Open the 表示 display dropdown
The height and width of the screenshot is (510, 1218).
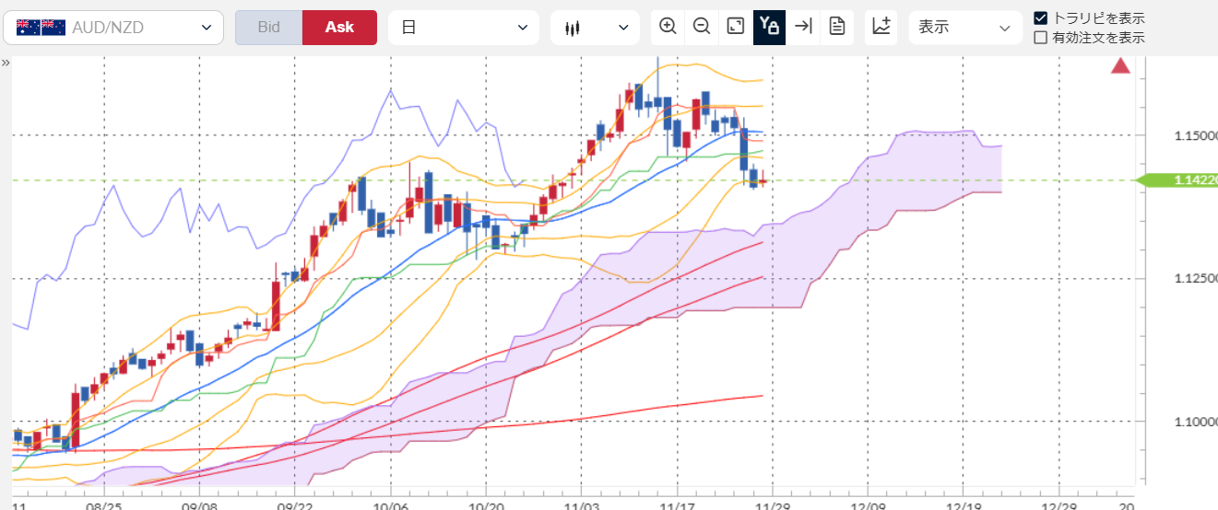click(x=964, y=28)
